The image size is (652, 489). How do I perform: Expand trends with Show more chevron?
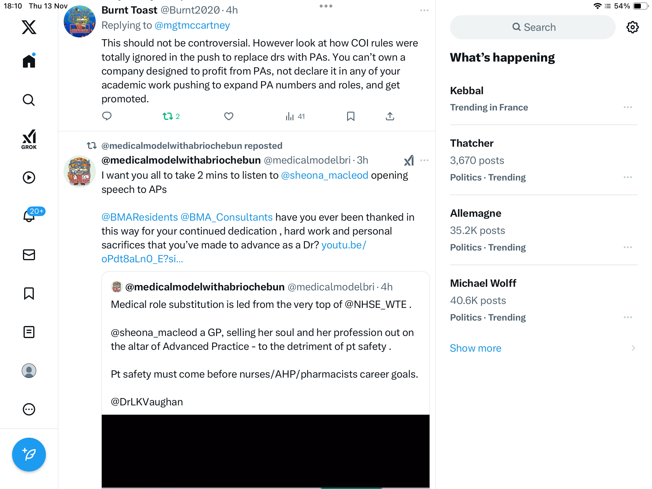click(633, 348)
